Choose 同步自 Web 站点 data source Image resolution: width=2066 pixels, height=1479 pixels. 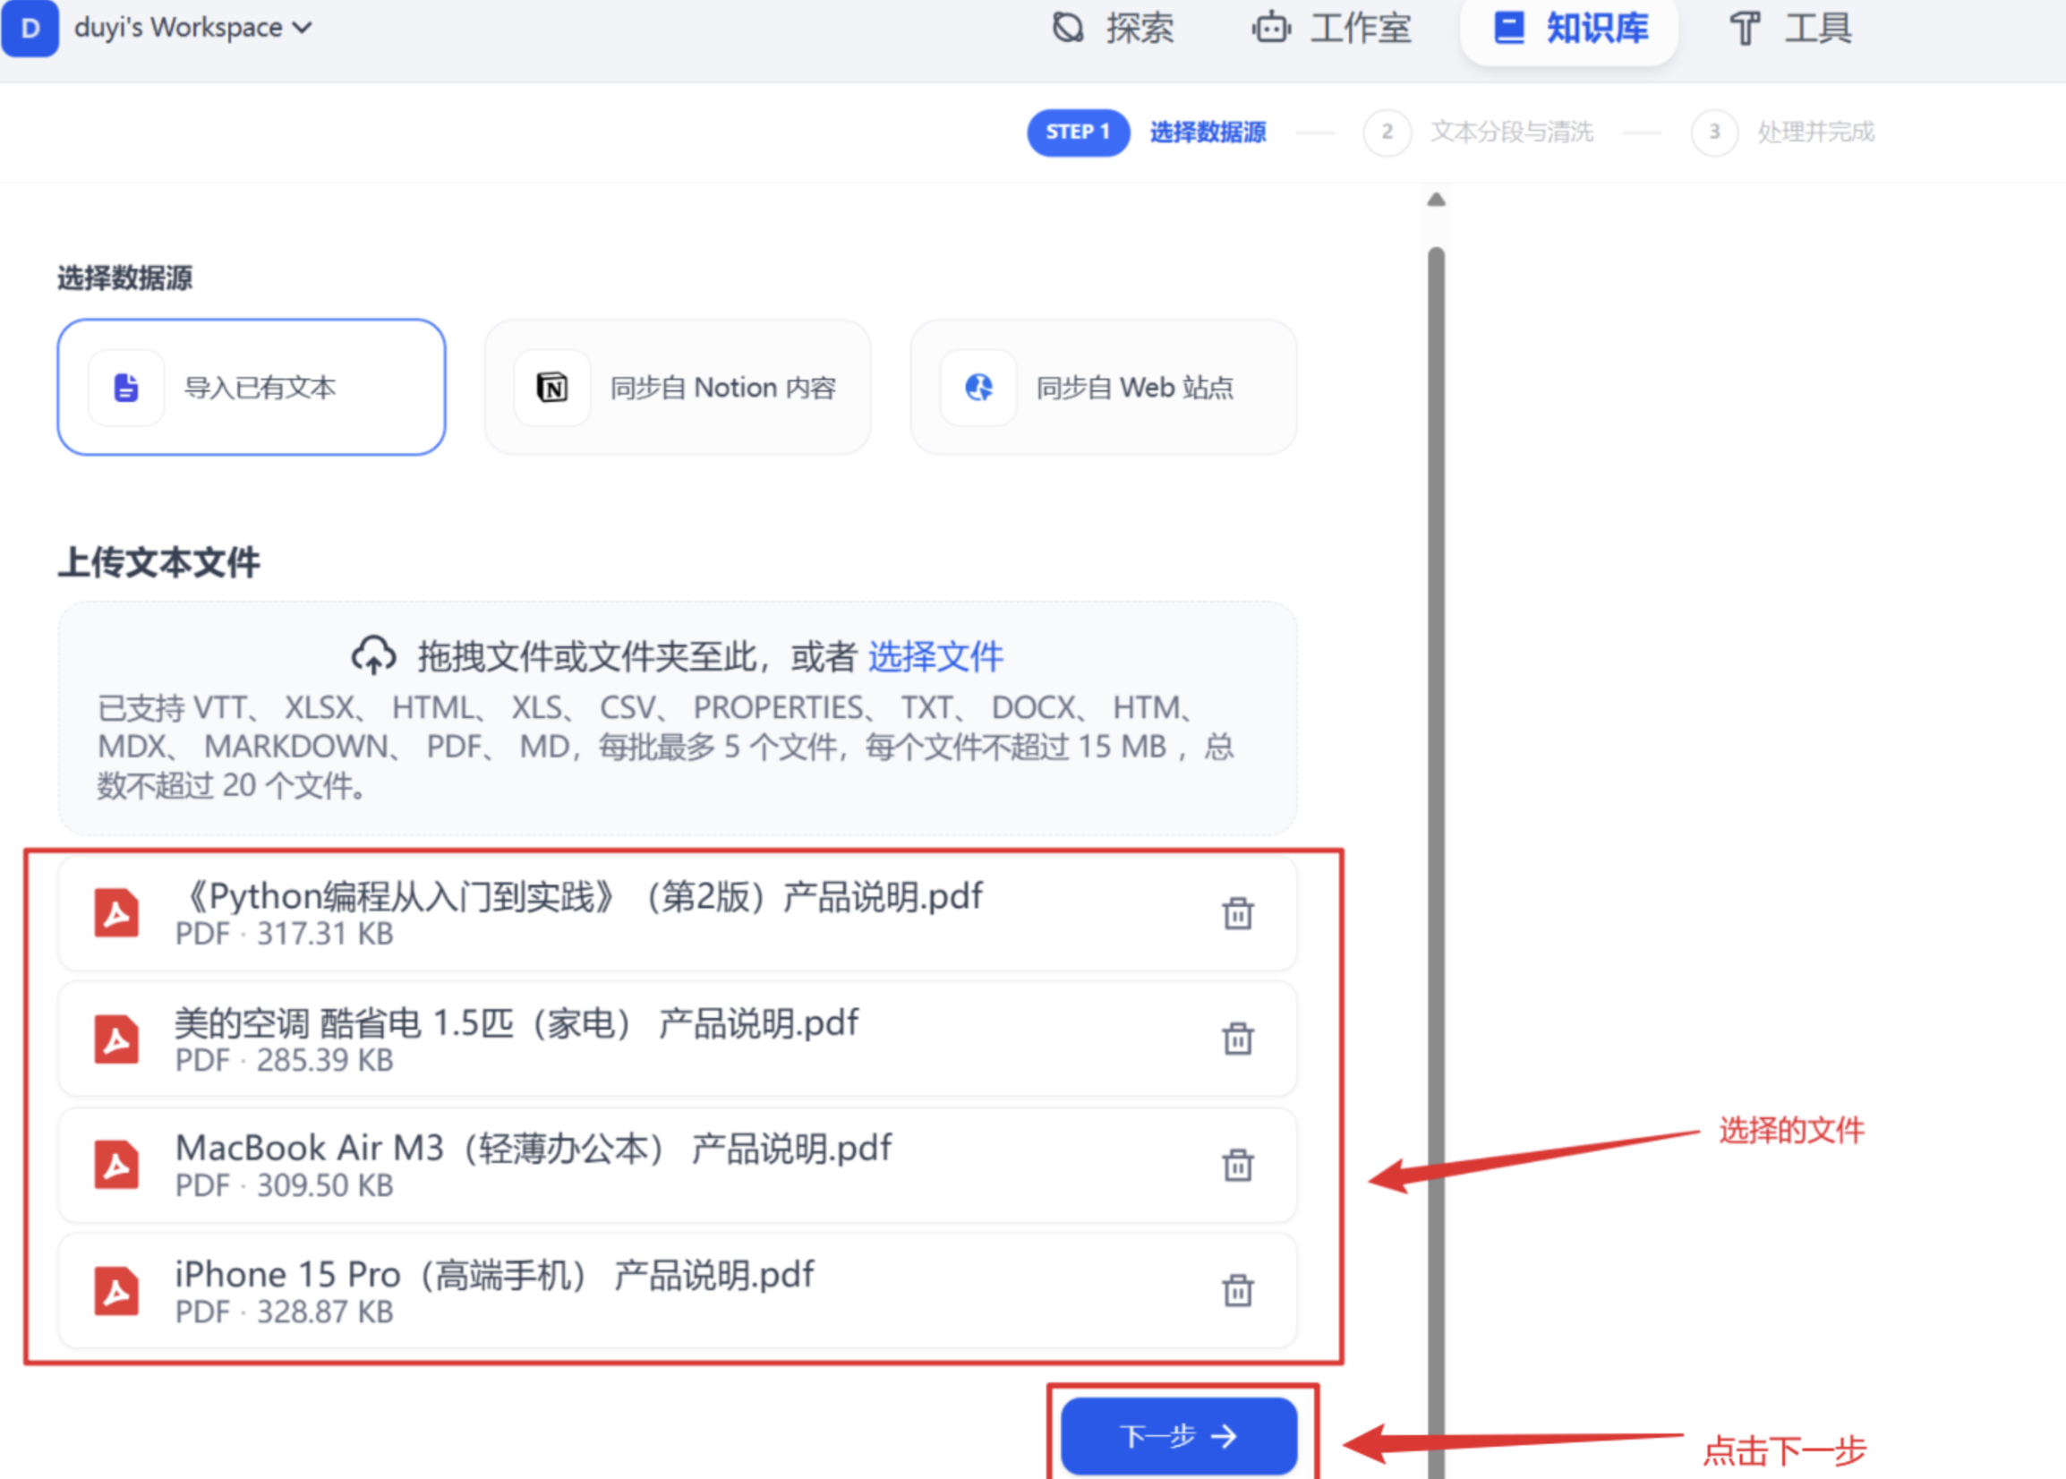point(1104,387)
